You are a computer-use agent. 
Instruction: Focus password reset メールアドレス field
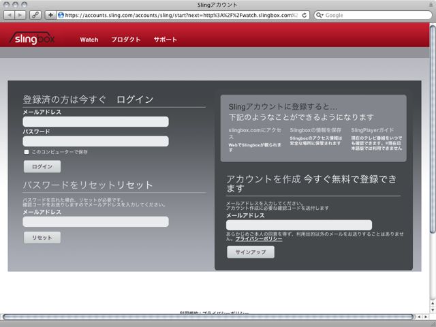click(95, 221)
